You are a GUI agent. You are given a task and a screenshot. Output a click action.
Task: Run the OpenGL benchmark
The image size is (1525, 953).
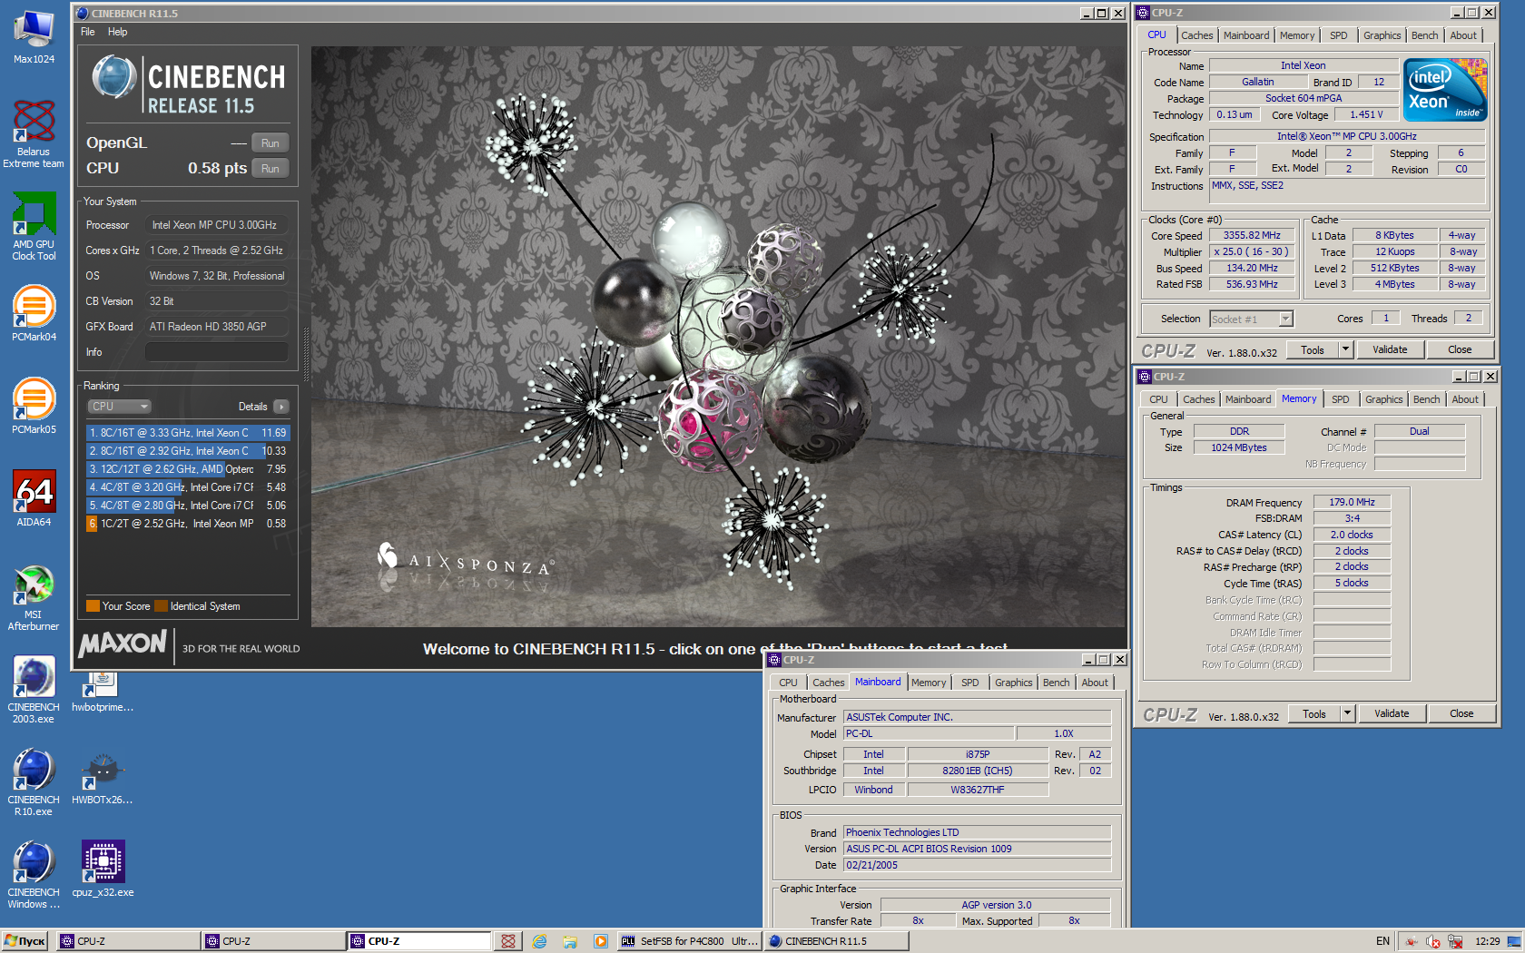[270, 143]
